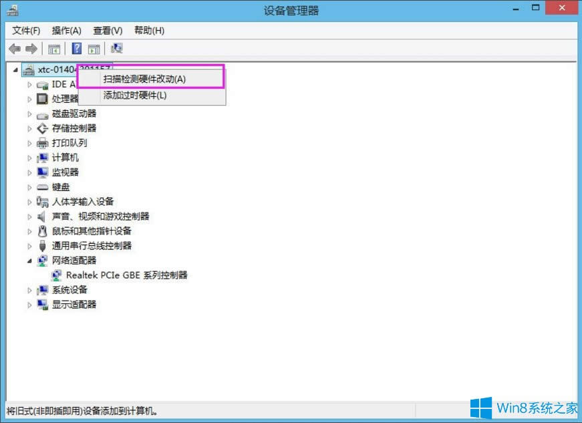The image size is (582, 423).
Task: Click the show/hide console tree icon
Action: [x=54, y=48]
